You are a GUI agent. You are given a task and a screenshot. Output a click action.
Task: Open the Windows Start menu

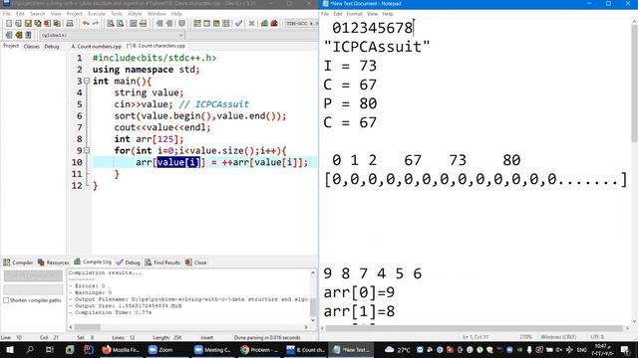point(10,349)
